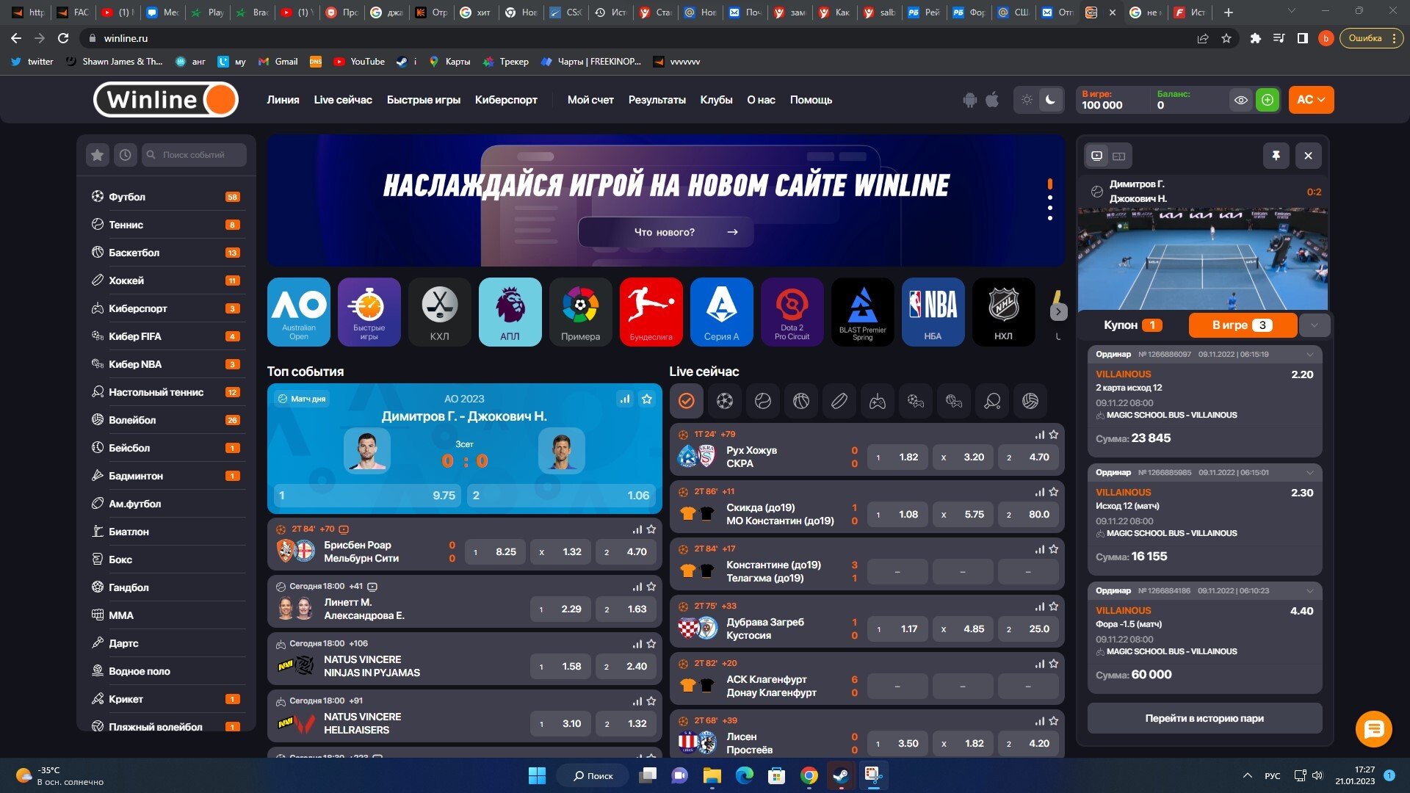
Task: Open the AC account dropdown
Action: tap(1311, 100)
